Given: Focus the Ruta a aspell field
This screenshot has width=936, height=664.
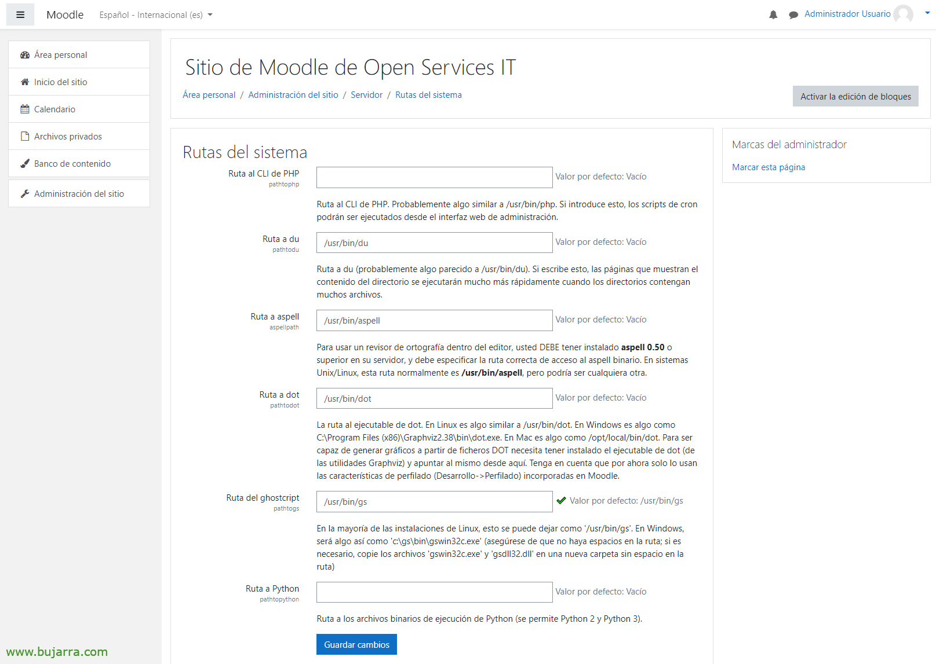Looking at the screenshot, I should coord(435,321).
